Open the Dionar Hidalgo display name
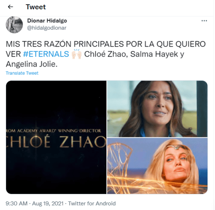Image resolution: width=215 pixels, height=210 pixels. pyautogui.click(x=47, y=21)
